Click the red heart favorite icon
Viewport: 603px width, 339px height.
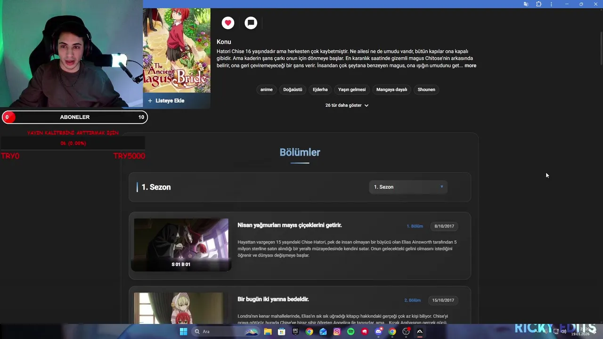pyautogui.click(x=228, y=23)
